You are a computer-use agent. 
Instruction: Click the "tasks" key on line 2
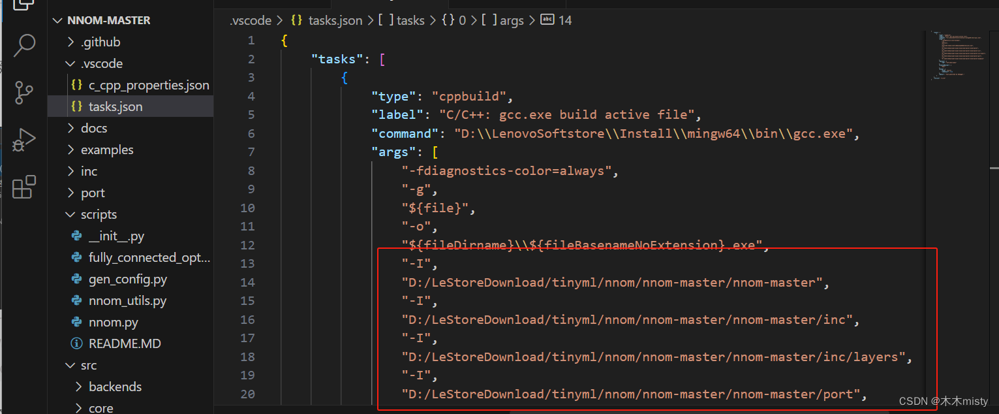[337, 59]
